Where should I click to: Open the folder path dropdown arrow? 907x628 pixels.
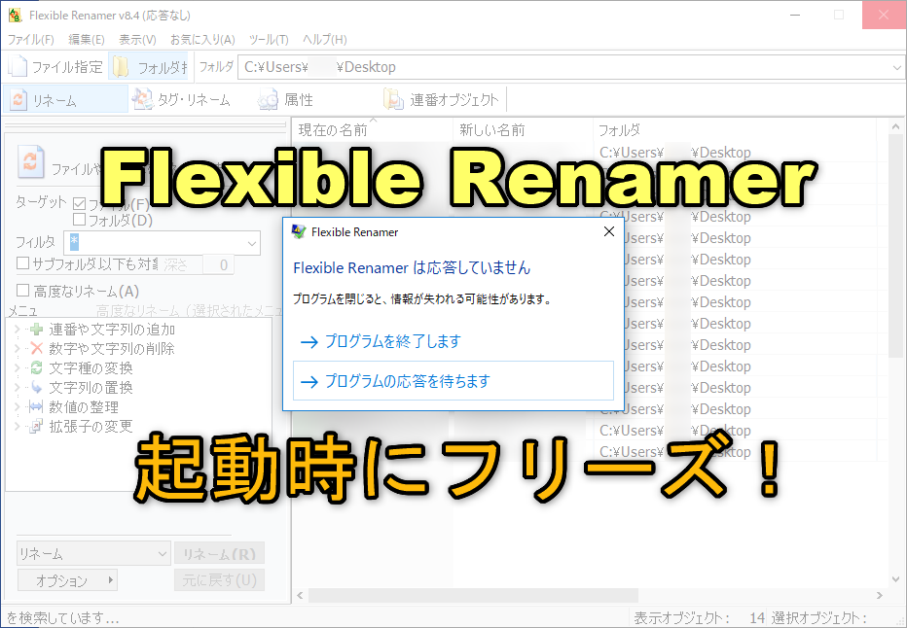click(896, 67)
